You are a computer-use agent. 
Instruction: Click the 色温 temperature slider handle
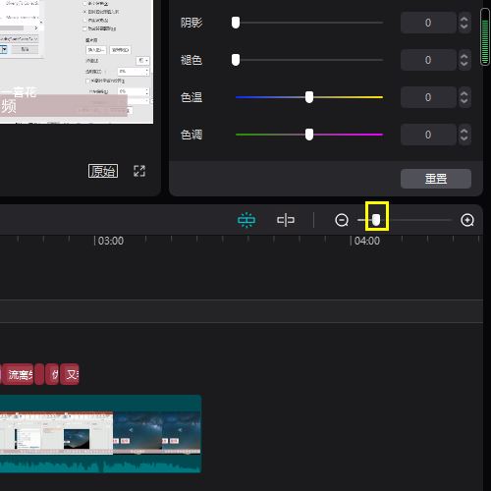[x=309, y=97]
